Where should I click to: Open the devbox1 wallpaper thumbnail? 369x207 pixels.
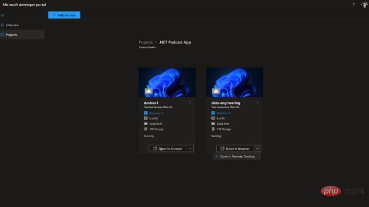pos(167,82)
